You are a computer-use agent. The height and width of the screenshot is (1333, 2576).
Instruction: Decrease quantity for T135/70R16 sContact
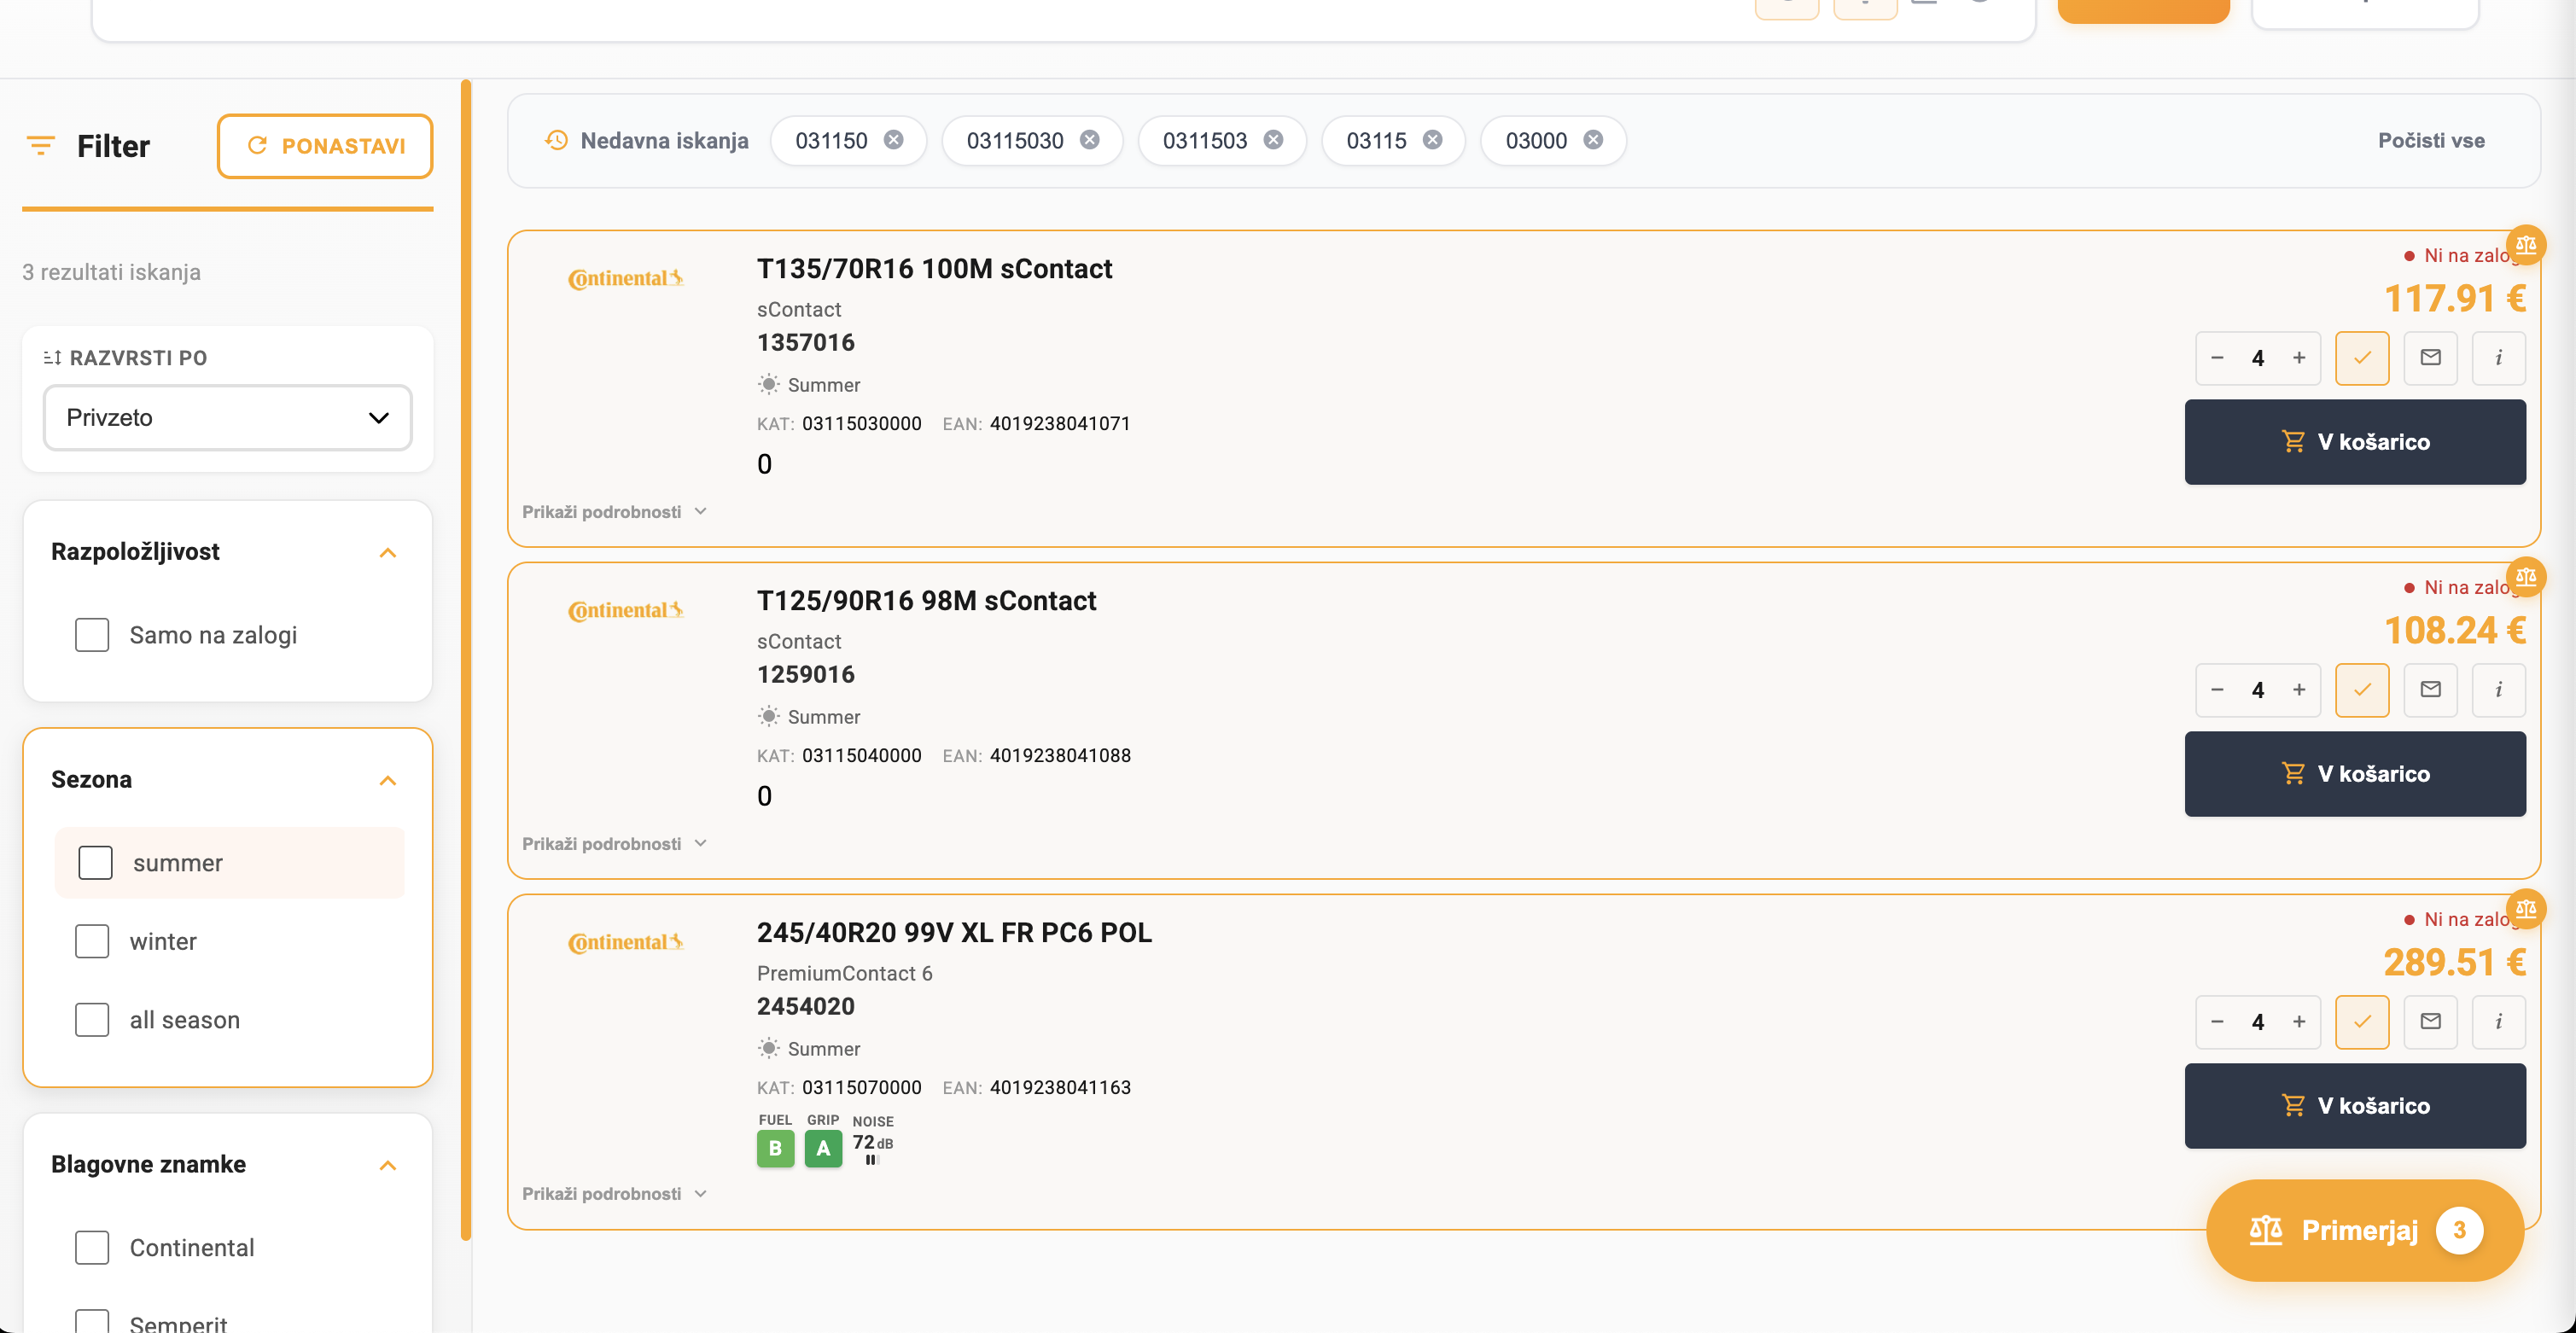[x=2217, y=358]
